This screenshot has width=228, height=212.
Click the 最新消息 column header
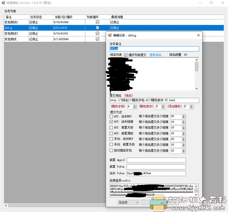pyautogui.click(x=167, y=17)
